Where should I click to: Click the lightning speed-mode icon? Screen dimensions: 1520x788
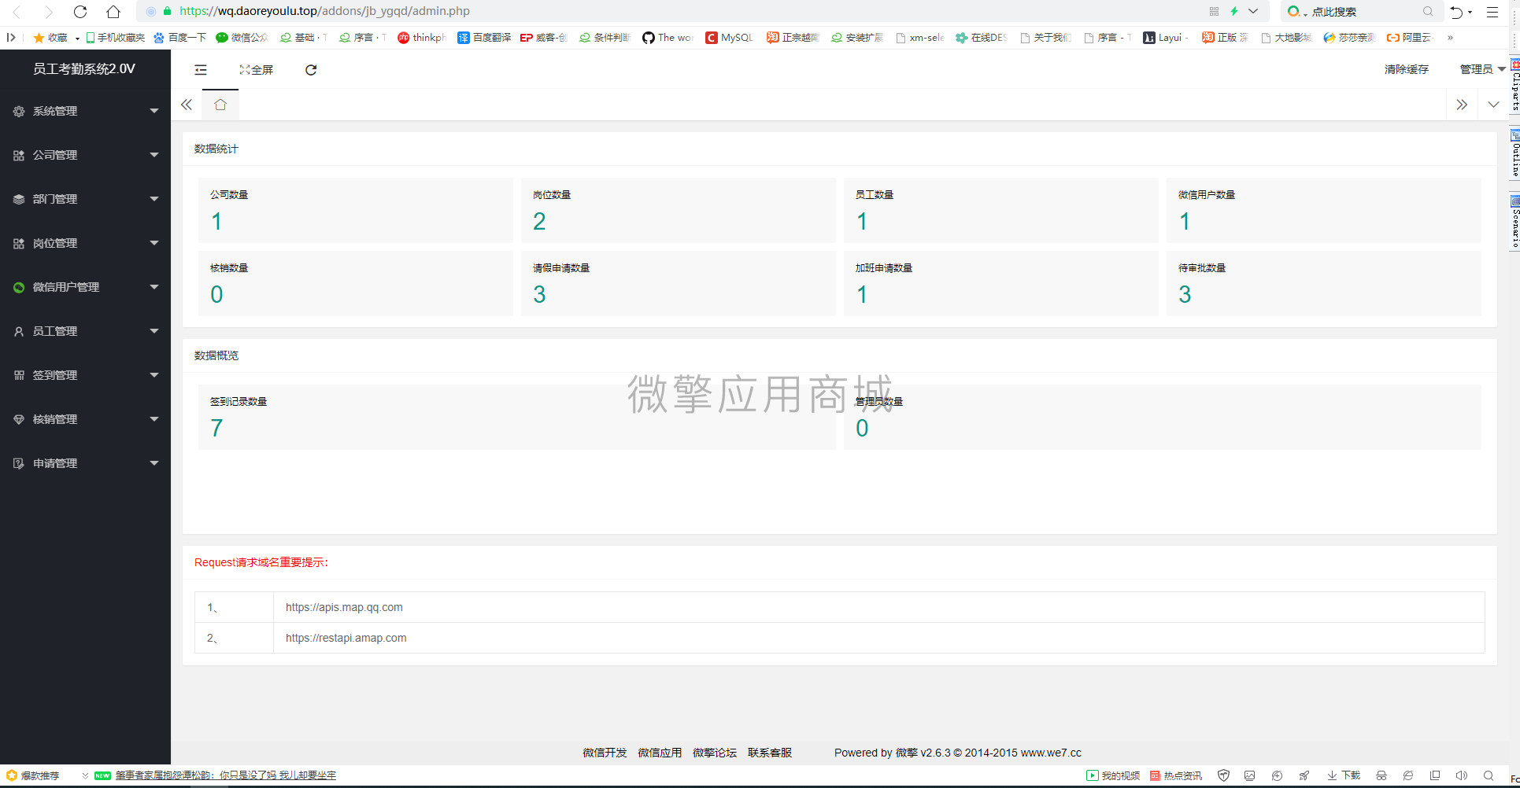click(1234, 11)
